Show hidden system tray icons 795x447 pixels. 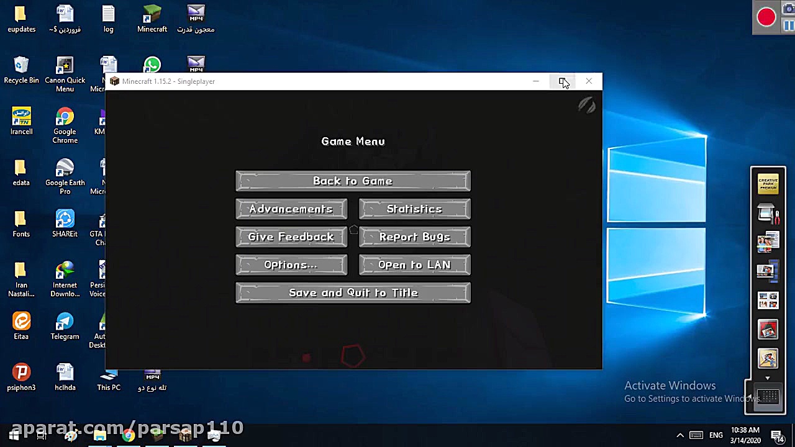(680, 435)
